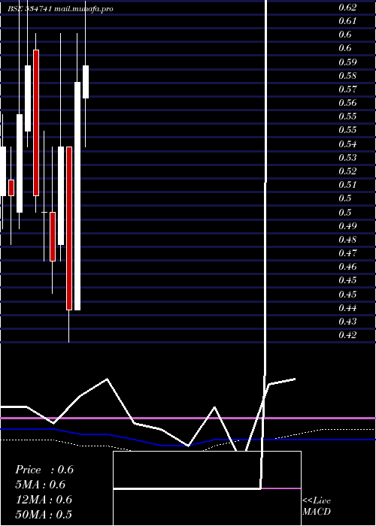Click the 'Price : 0.6' readout
Screen dimensions: 376x526
(44, 470)
